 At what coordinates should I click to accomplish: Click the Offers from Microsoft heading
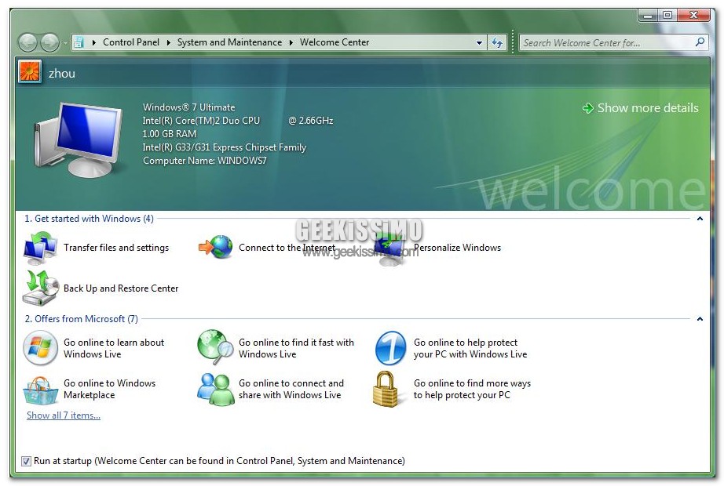click(x=81, y=318)
